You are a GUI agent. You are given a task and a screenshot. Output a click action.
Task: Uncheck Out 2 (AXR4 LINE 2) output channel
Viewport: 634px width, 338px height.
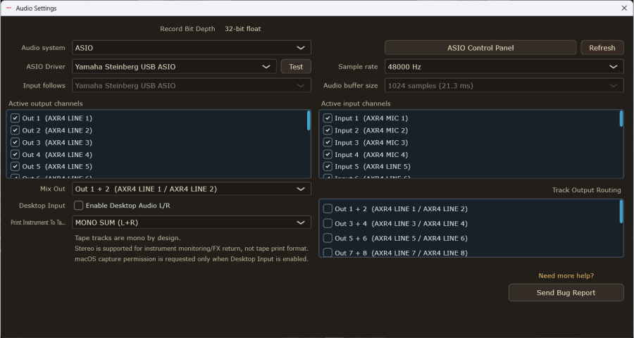pos(15,130)
